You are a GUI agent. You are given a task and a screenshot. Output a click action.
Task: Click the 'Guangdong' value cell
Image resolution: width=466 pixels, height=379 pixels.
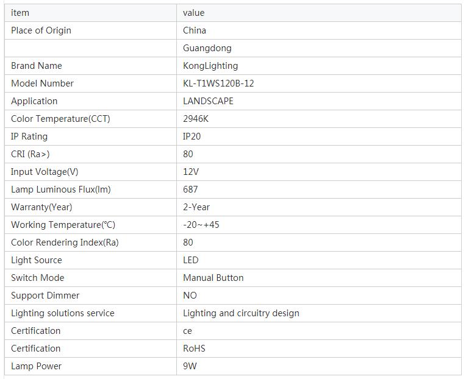(207, 48)
